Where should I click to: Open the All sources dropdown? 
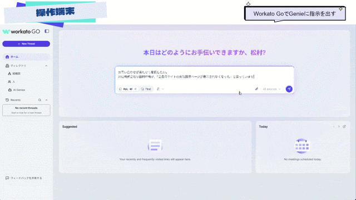[271, 89]
